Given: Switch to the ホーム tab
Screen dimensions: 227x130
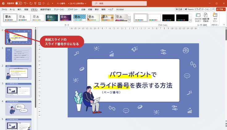Looking at the screenshot, I should pos(12,9).
